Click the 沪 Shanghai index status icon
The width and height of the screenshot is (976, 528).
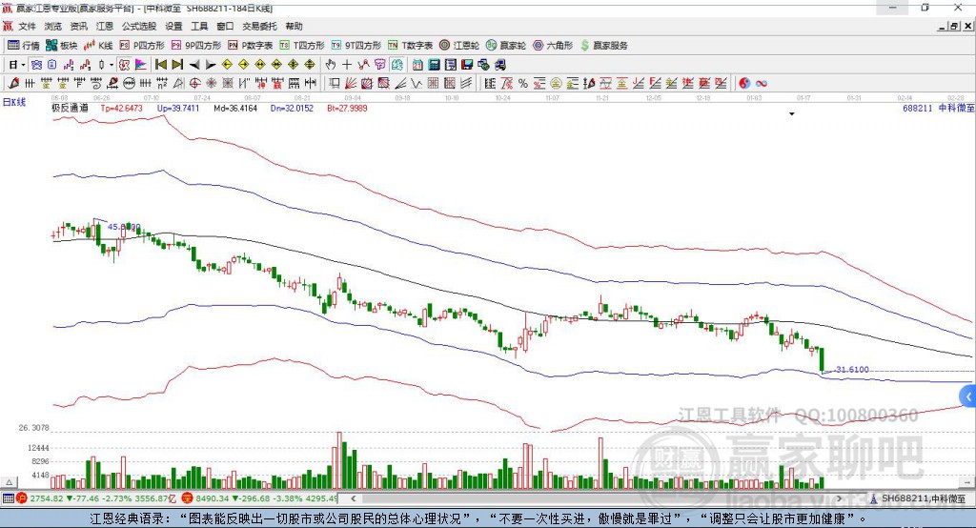(22, 498)
